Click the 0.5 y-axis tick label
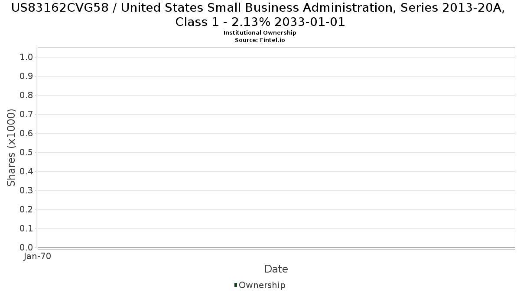 26,152
